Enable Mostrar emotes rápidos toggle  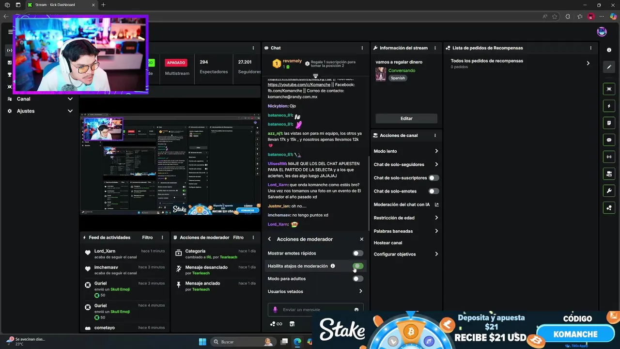click(358, 254)
